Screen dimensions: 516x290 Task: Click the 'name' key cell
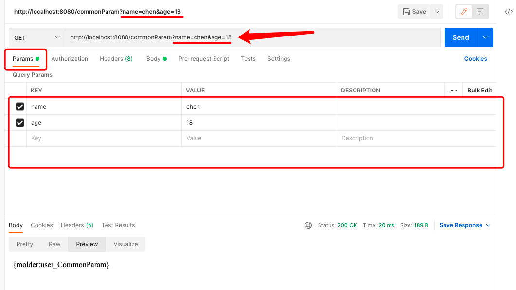point(104,107)
